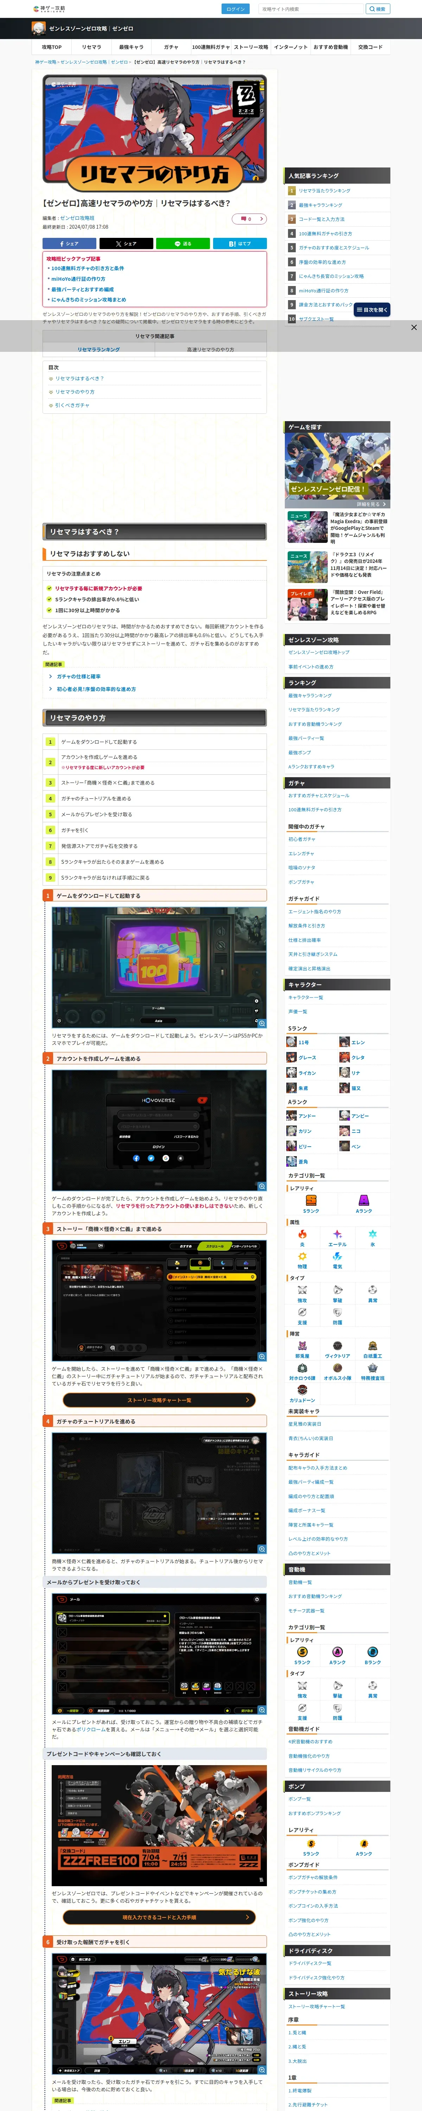Share the article on Facebook
Screen dimensions: 422x2111
coord(69,243)
